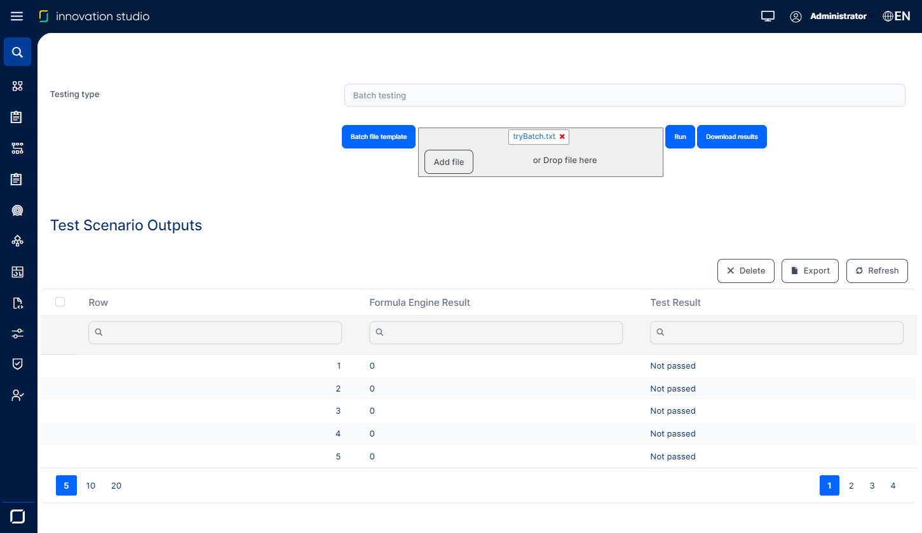
Task: Open the target/bullseye sidebar icon
Action: click(18, 210)
